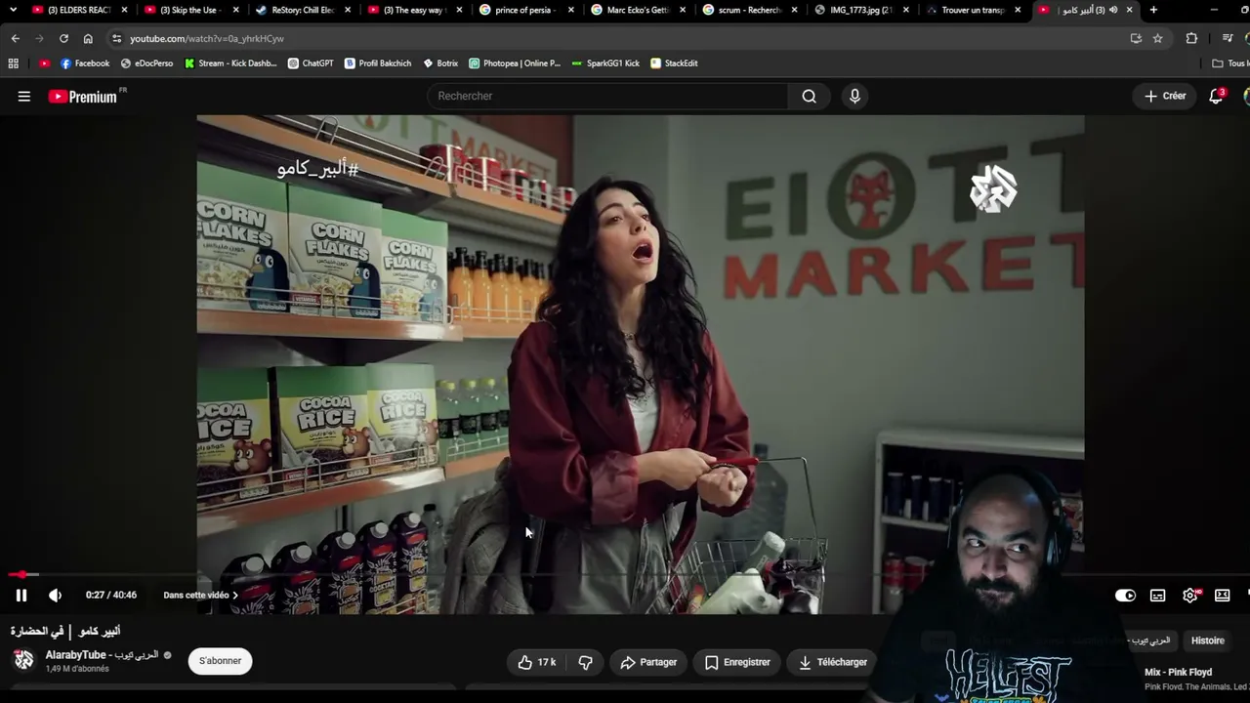The image size is (1250, 703).
Task: Open the notifications bell
Action: pos(1216,96)
